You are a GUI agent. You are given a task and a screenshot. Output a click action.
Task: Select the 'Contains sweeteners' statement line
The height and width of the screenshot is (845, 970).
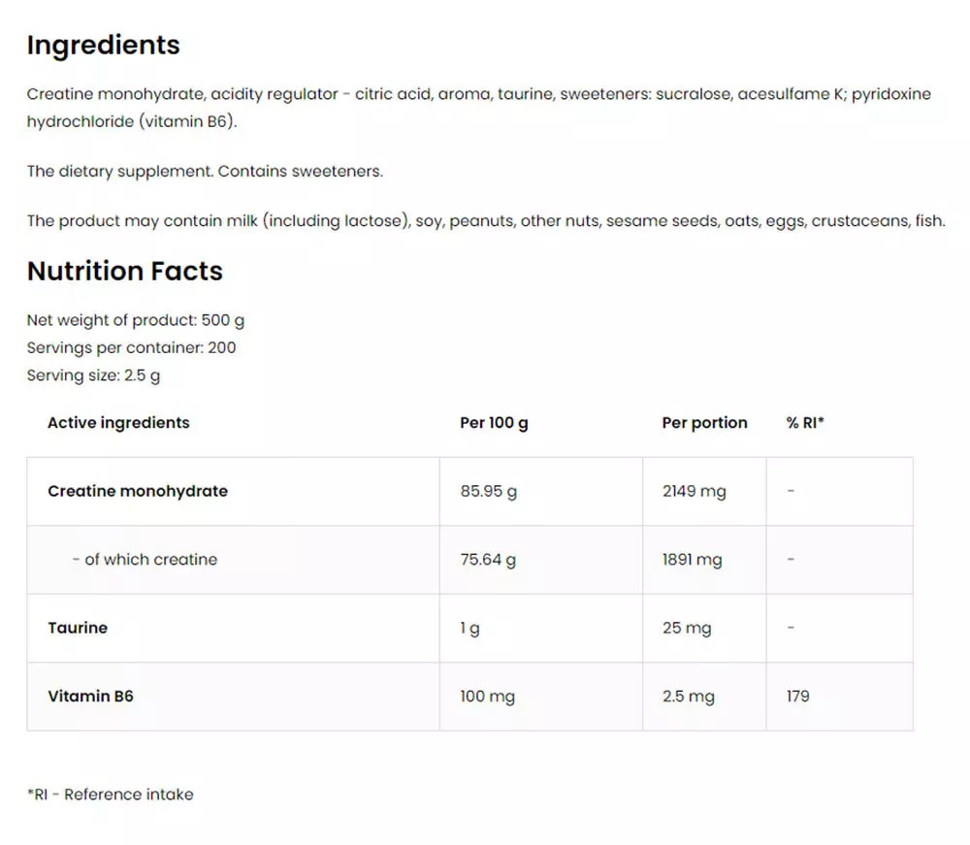[205, 172]
